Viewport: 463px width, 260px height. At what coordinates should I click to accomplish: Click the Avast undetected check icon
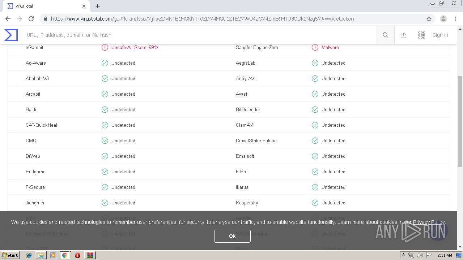tap(315, 94)
